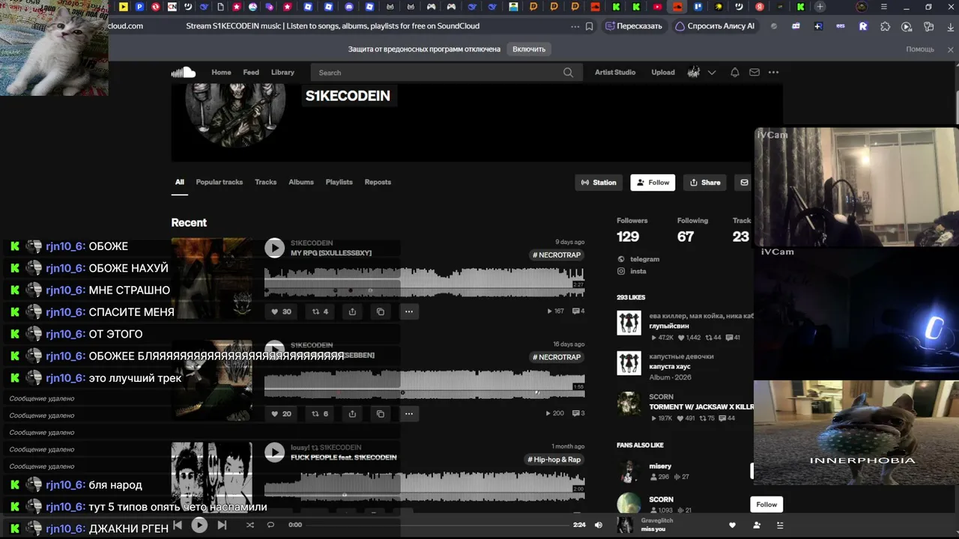Like the MY RPG track with 30 likes
The width and height of the screenshot is (959, 539).
[282, 311]
